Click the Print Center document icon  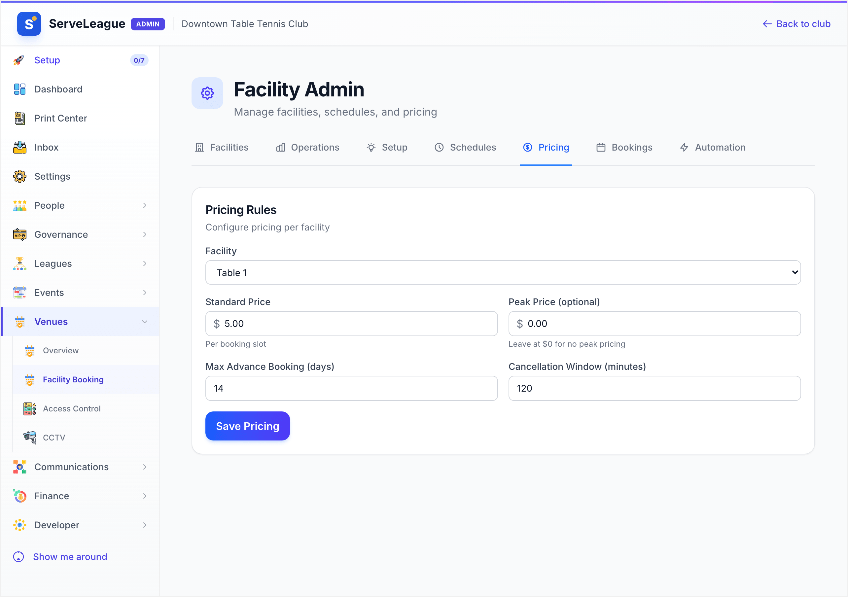[x=19, y=118]
